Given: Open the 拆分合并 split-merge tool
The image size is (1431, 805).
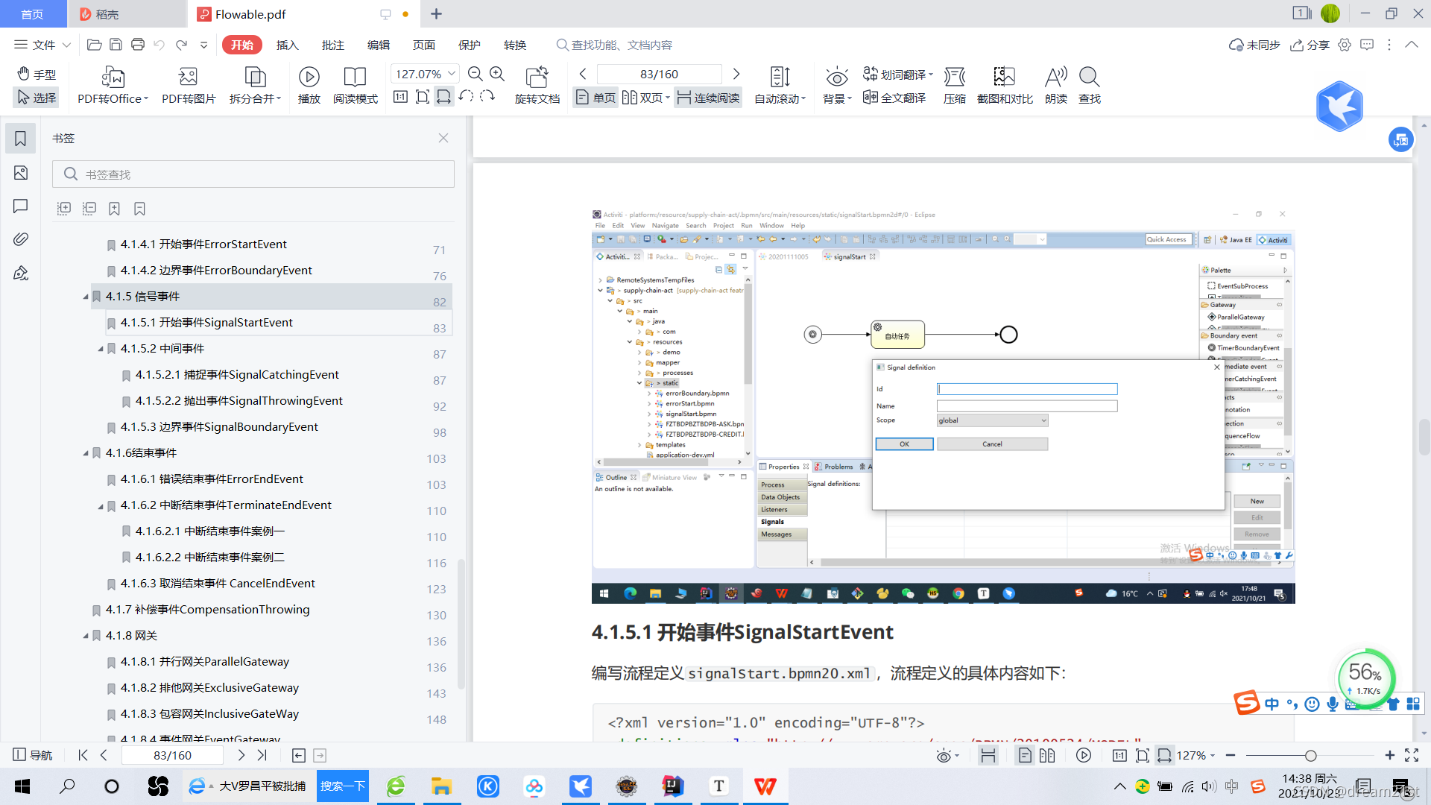Looking at the screenshot, I should [255, 85].
